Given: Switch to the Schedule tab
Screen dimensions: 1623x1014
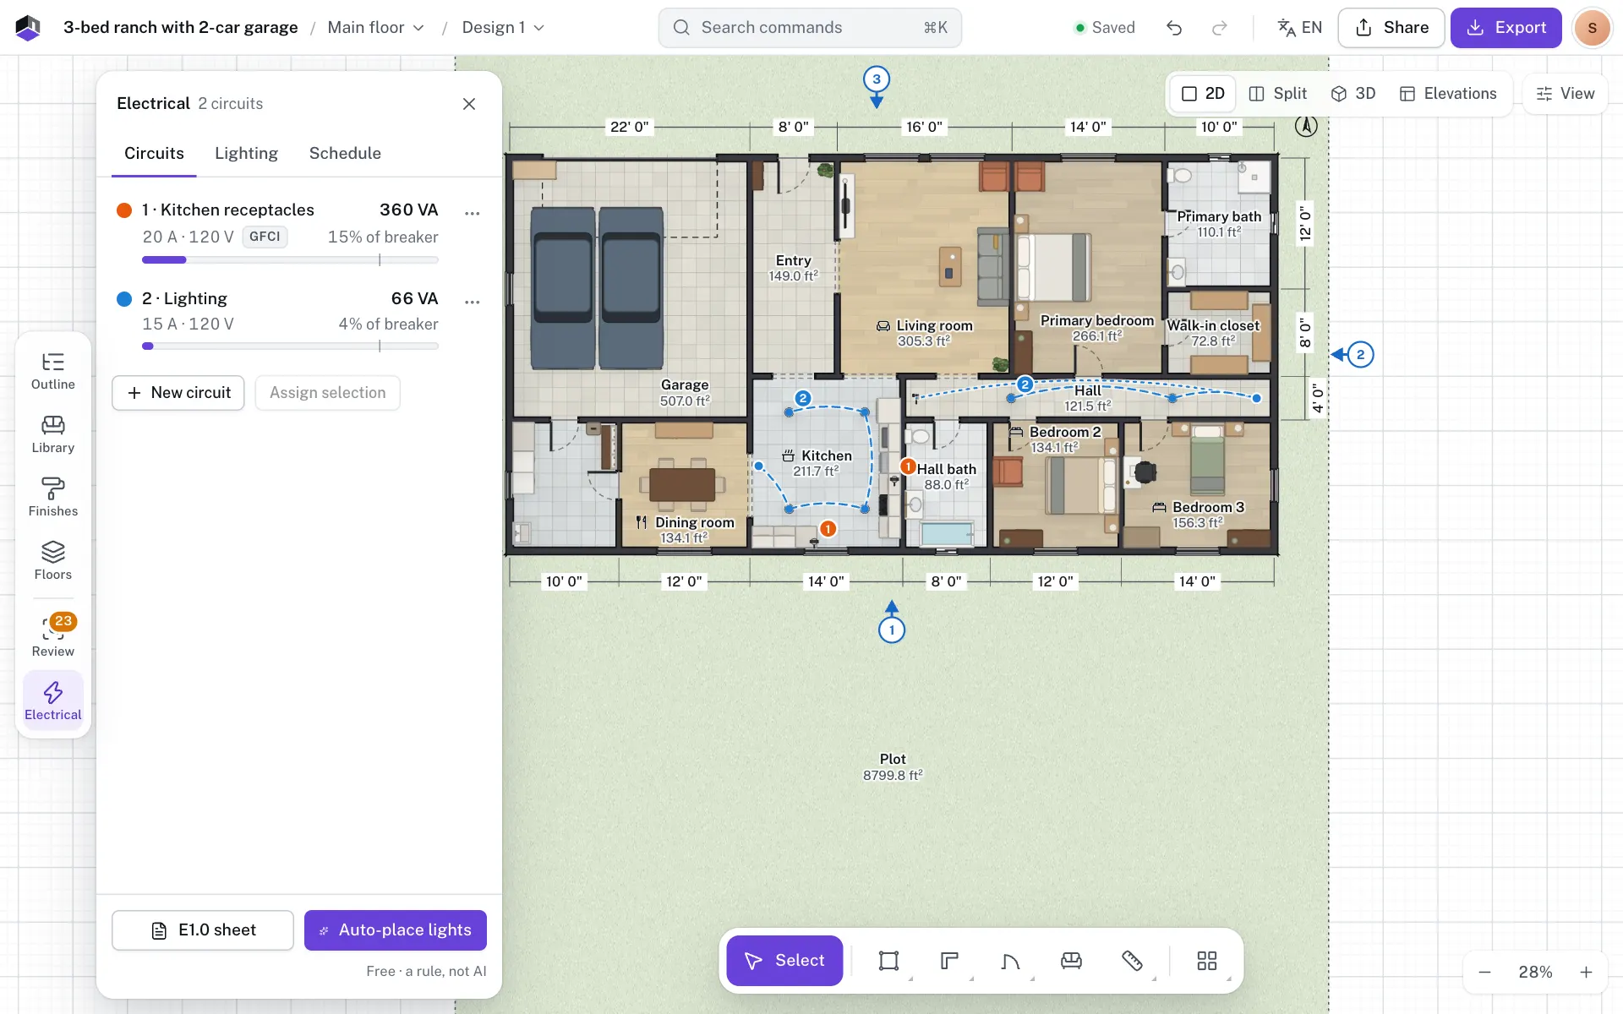Looking at the screenshot, I should tap(345, 154).
